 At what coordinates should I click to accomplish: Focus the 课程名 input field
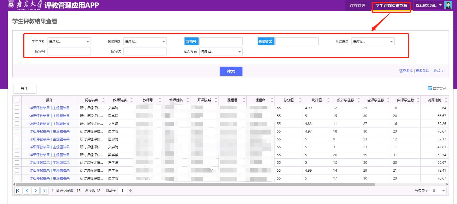(x=145, y=52)
